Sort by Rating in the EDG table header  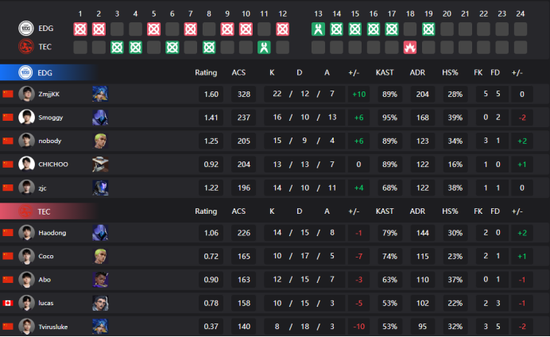tap(206, 72)
